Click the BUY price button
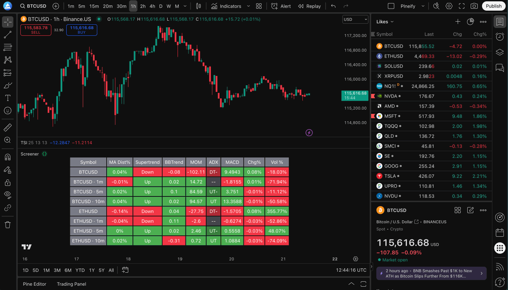 [82, 30]
